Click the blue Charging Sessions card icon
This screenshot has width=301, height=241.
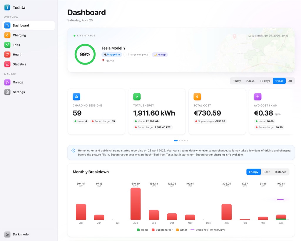pyautogui.click(x=76, y=97)
